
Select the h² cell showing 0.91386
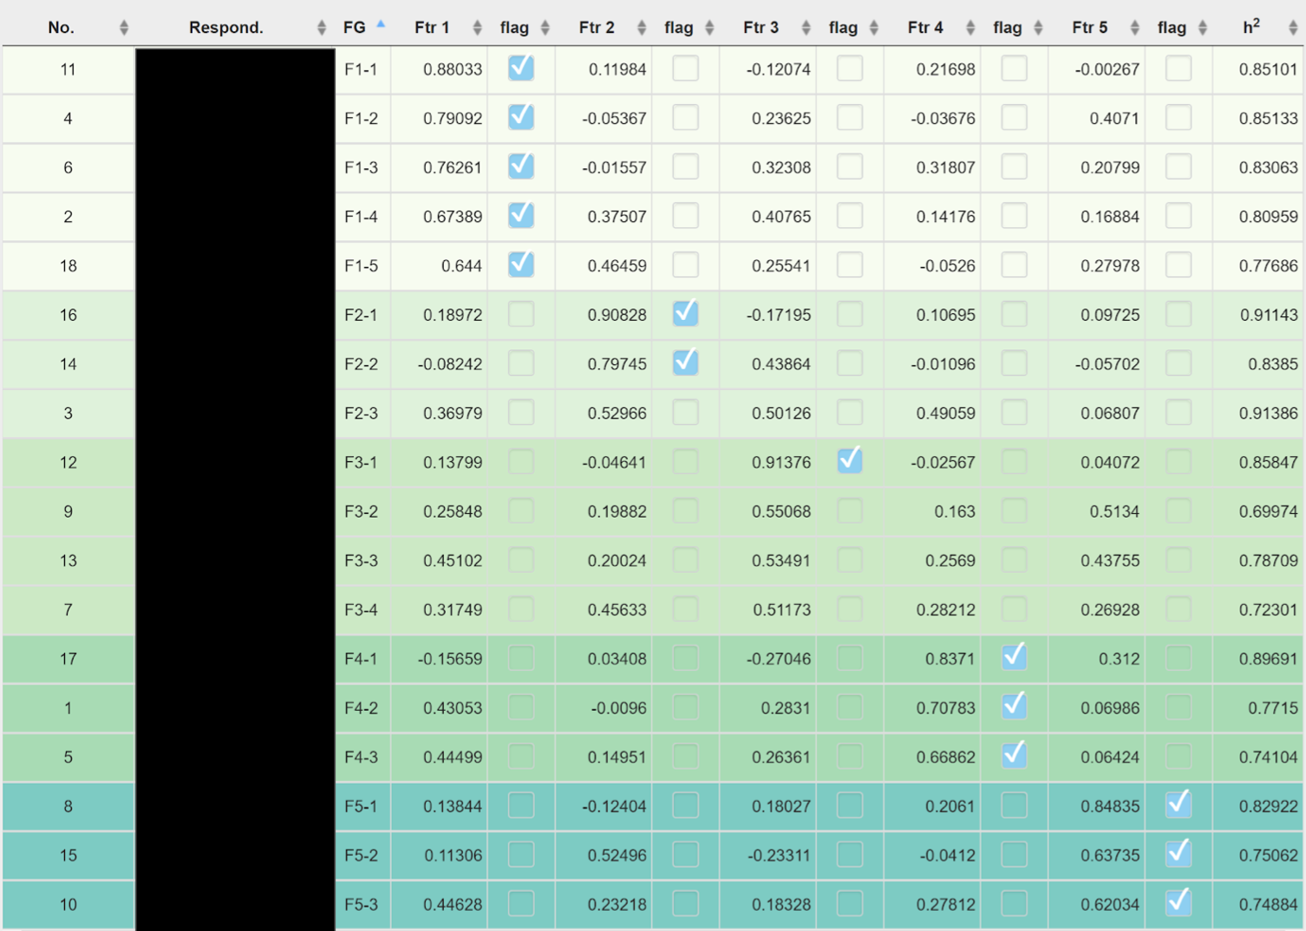point(1268,413)
